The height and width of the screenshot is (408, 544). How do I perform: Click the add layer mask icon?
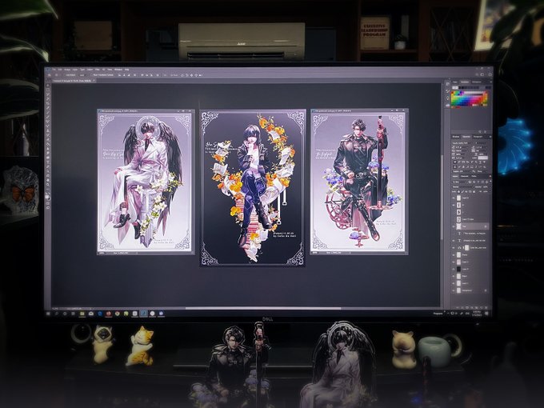467,308
